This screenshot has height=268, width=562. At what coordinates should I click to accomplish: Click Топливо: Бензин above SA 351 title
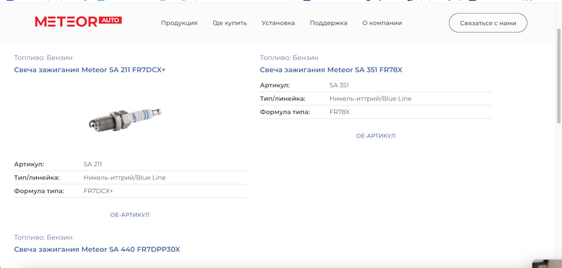pos(289,58)
